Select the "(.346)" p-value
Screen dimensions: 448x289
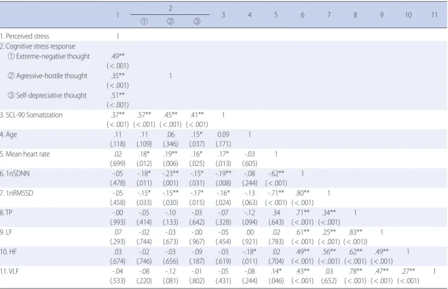point(170,144)
